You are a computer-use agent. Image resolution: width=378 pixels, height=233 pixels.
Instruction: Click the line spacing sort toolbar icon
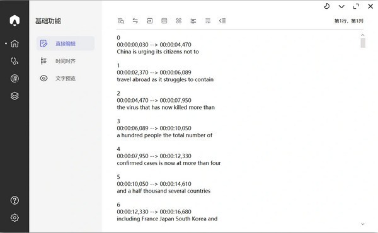click(x=193, y=21)
